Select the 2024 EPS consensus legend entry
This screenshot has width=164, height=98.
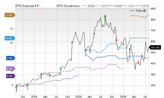pyautogui.click(x=88, y=6)
